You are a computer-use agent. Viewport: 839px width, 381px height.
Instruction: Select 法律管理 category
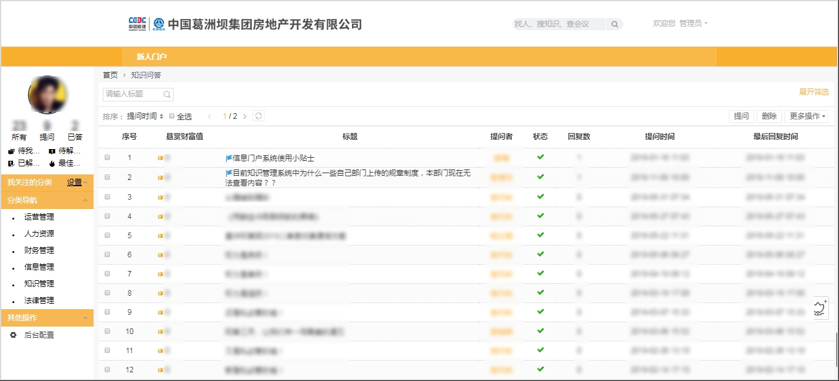[39, 301]
